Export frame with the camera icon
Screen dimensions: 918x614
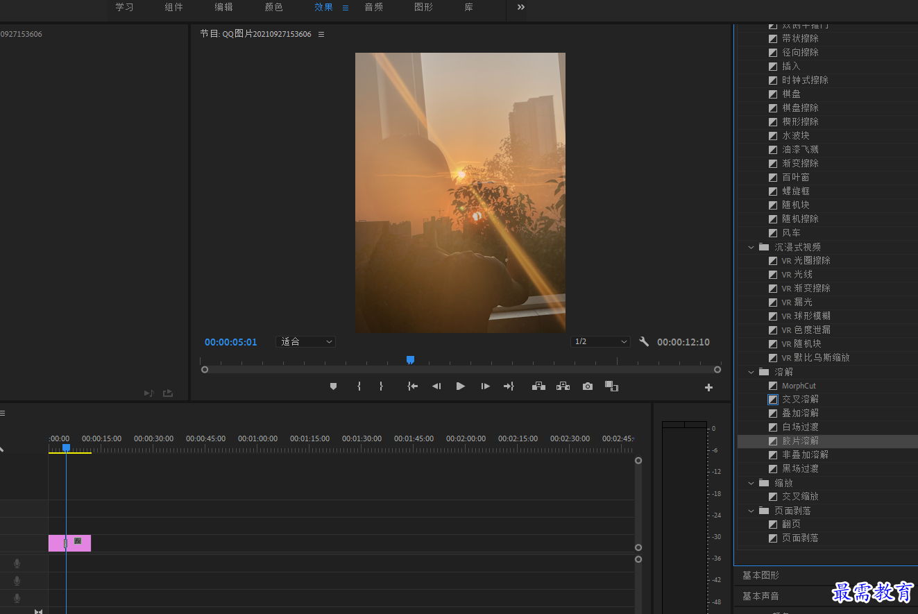click(588, 386)
